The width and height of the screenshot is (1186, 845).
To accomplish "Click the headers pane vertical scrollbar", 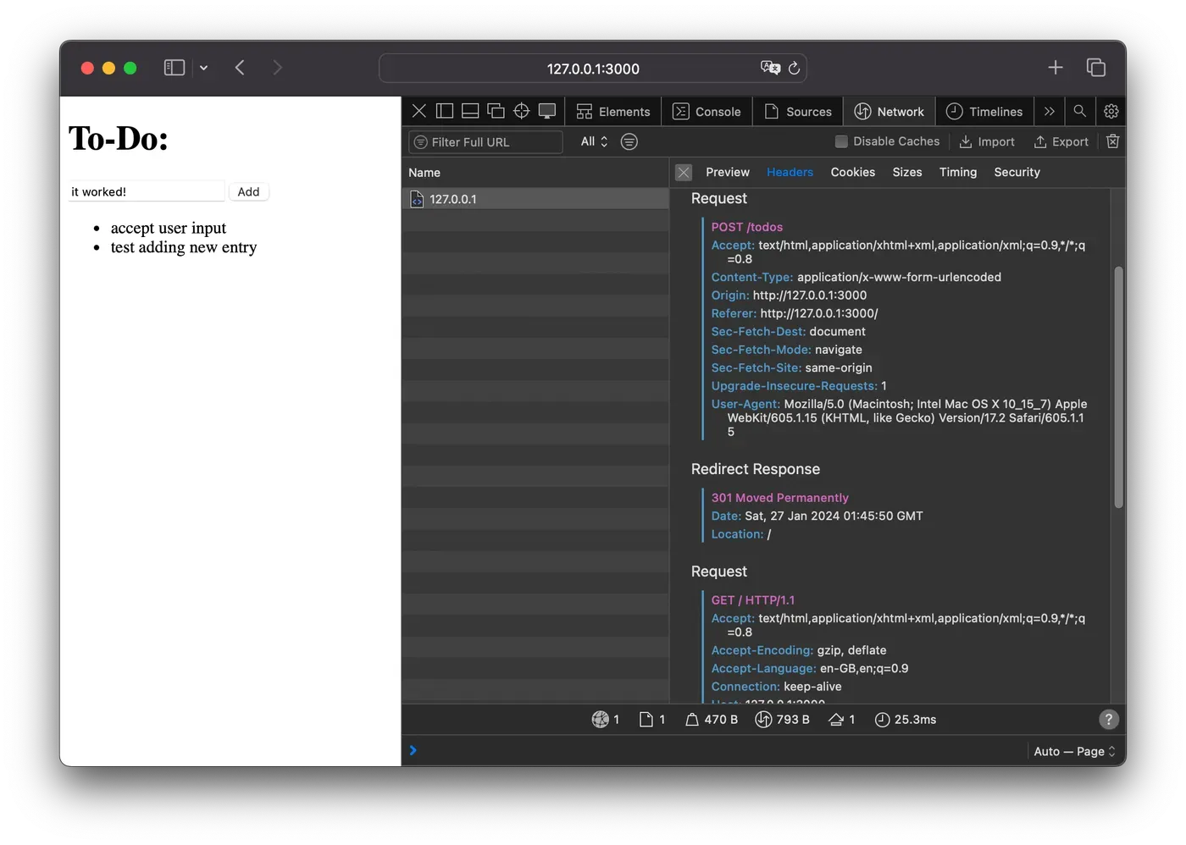I will tap(1118, 387).
